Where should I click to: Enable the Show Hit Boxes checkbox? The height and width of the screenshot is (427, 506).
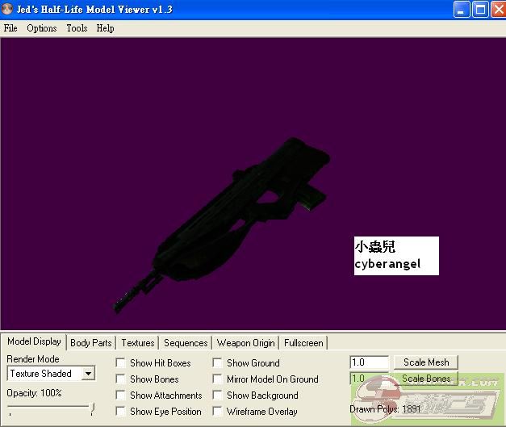(x=121, y=363)
